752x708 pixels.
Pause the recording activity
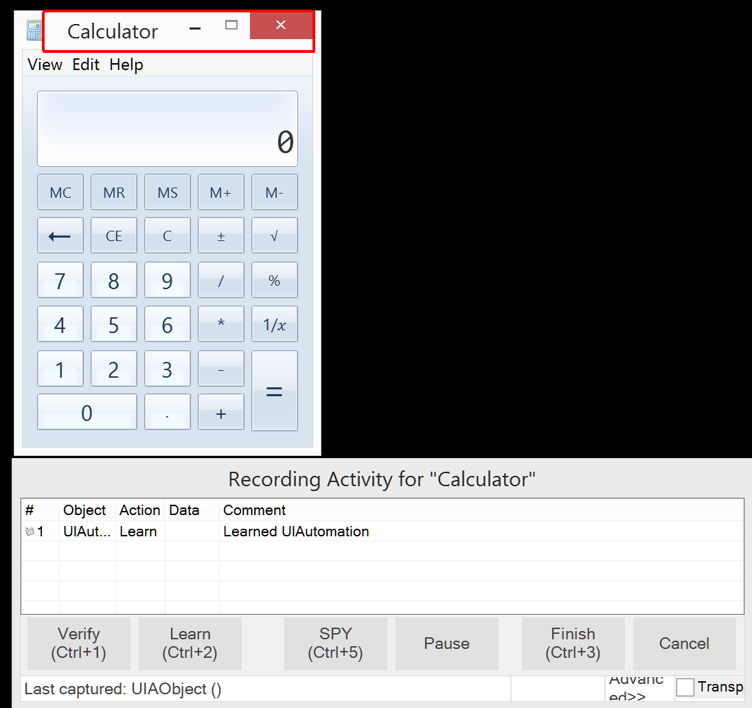446,643
